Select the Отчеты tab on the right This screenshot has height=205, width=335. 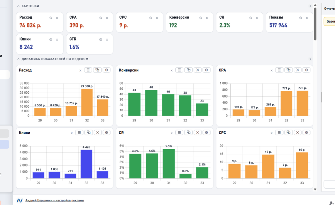point(329,9)
